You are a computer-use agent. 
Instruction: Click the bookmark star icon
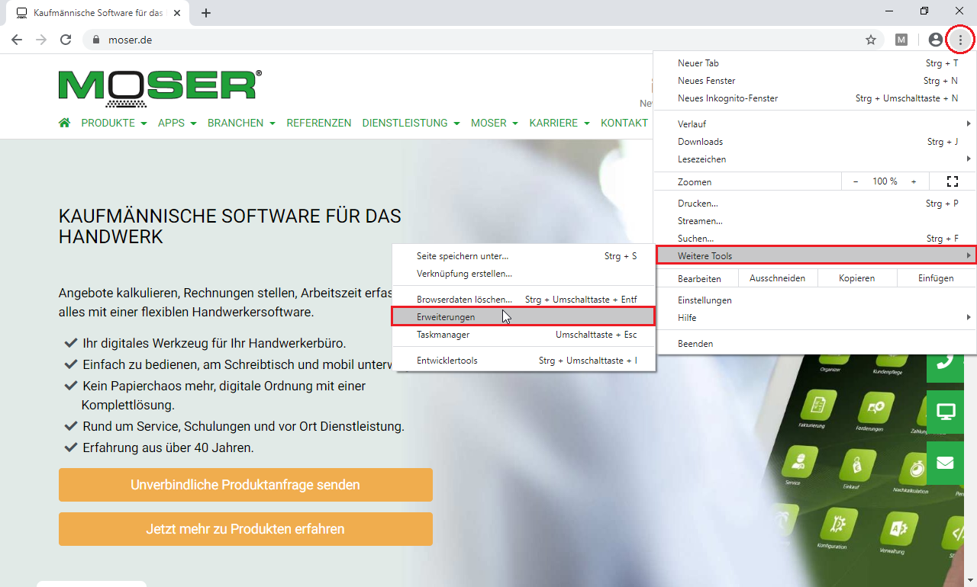coord(870,40)
